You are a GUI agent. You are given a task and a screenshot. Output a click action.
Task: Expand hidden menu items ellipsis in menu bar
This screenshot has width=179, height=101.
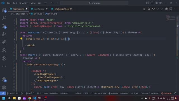[x=46, y=3]
